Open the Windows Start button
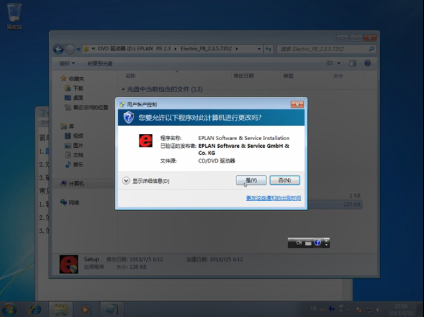The image size is (424, 317). 9,310
